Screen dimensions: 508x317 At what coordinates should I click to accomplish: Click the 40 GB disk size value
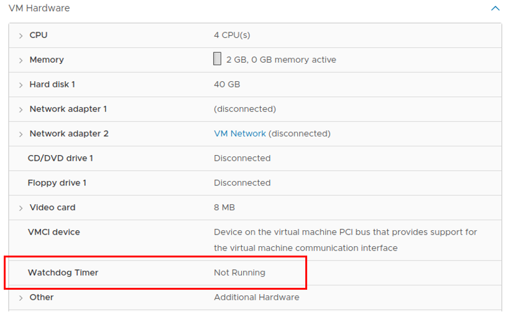[227, 84]
